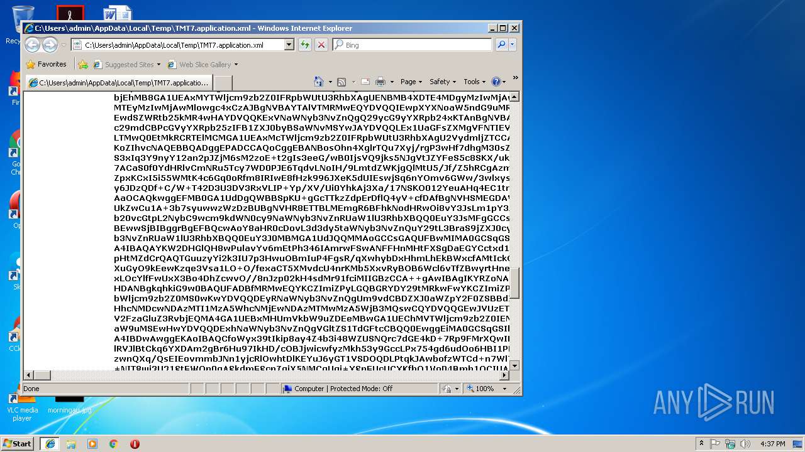This screenshot has height=452, width=805.
Task: Expand the zoom level dropdown arrow
Action: 504,389
